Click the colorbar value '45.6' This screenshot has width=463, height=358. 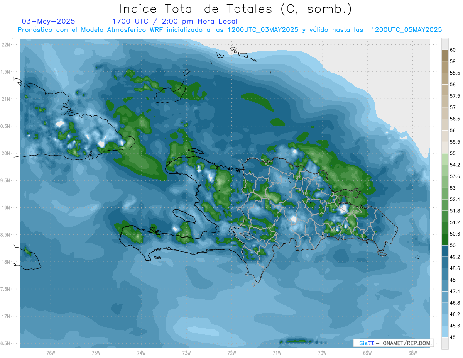tap(455, 326)
